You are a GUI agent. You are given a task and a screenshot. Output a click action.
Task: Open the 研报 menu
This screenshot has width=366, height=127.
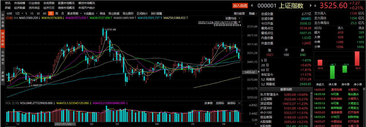(8, 8)
